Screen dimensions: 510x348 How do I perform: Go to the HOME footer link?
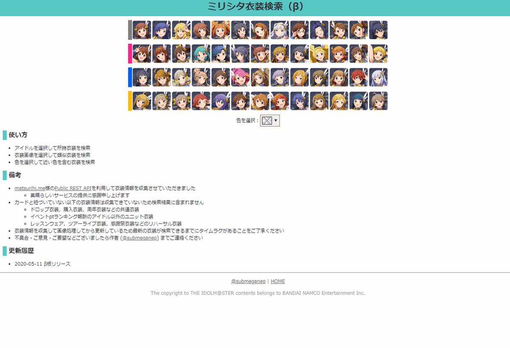278,281
